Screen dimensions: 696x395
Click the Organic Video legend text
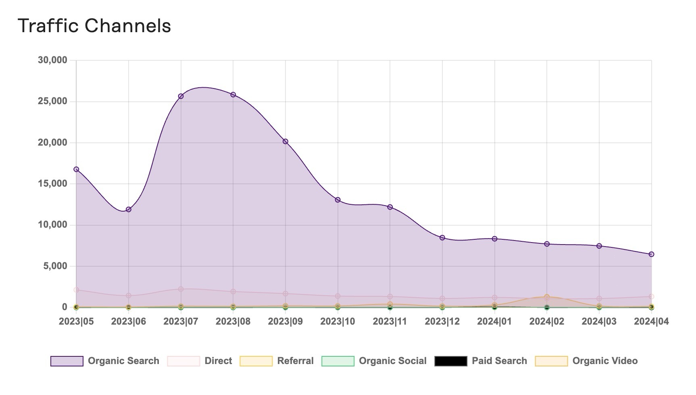[605, 361]
